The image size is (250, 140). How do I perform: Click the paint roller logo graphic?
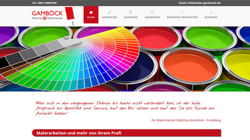[70, 16]
